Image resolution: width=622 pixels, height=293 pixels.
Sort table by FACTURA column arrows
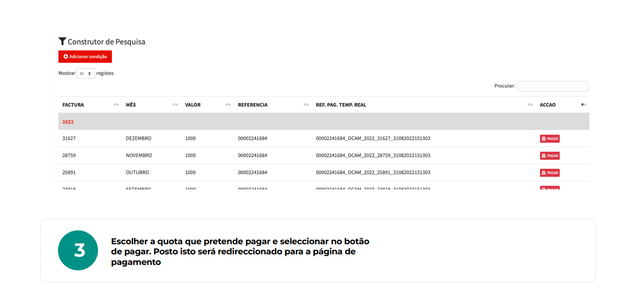[116, 105]
